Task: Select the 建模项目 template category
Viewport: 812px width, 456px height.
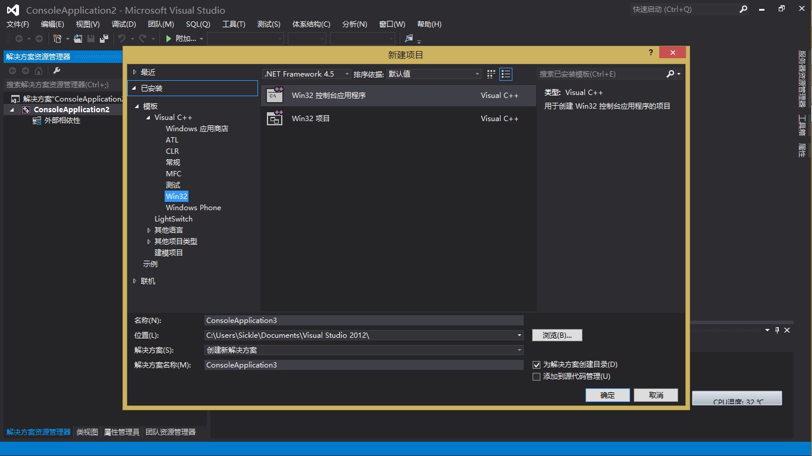Action: tap(169, 253)
